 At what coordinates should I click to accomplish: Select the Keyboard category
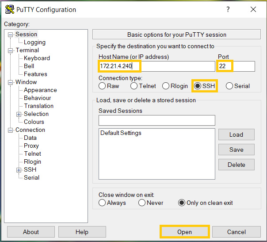click(x=37, y=58)
